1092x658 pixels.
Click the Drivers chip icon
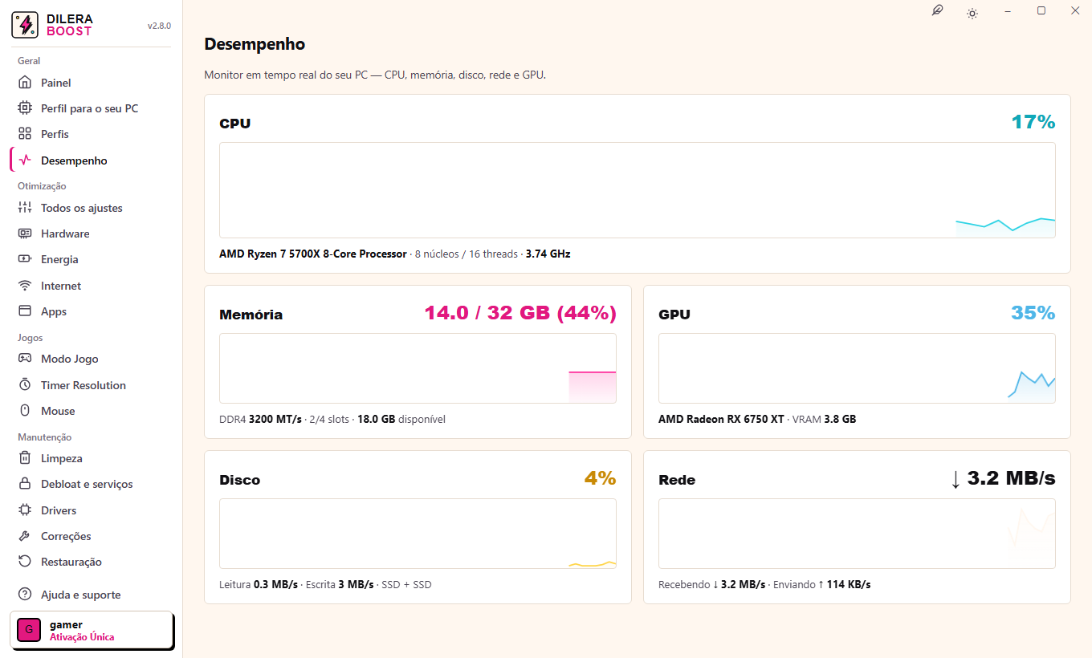coord(25,510)
